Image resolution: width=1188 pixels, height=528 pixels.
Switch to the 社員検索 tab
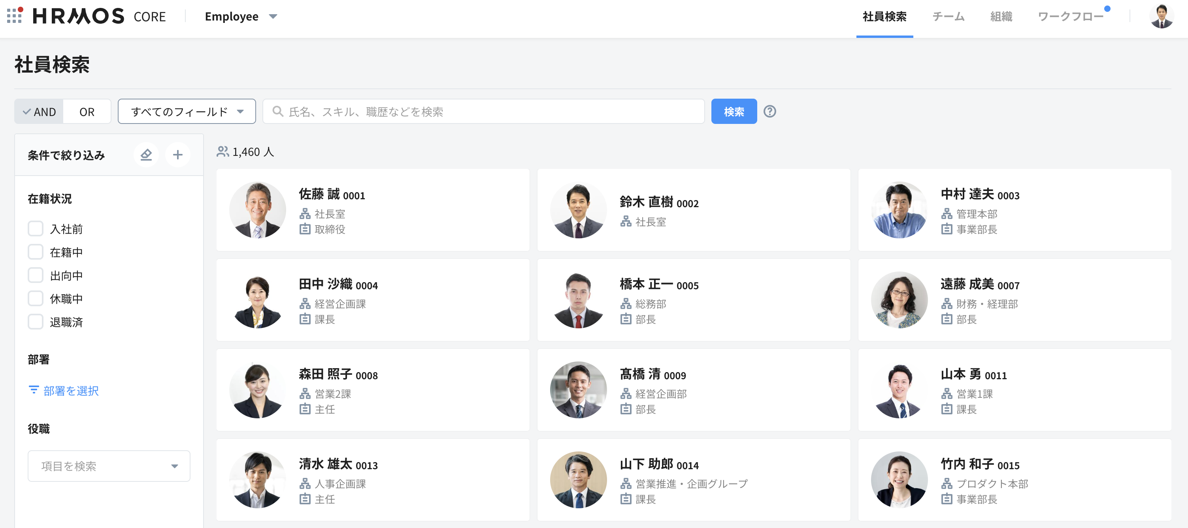click(x=884, y=17)
